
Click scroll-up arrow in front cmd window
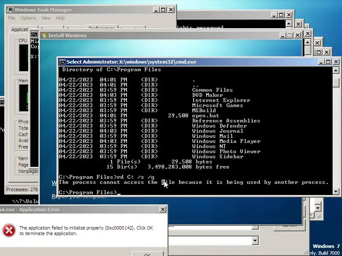(x=336, y=70)
